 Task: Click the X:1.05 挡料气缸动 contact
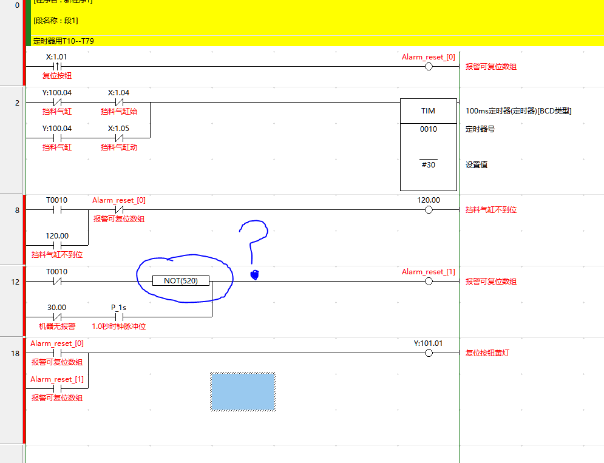tap(119, 138)
